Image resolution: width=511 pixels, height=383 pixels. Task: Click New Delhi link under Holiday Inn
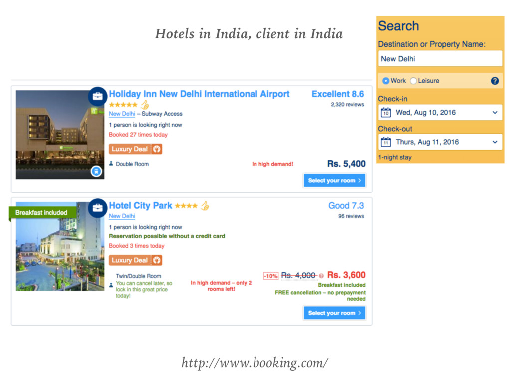122,114
